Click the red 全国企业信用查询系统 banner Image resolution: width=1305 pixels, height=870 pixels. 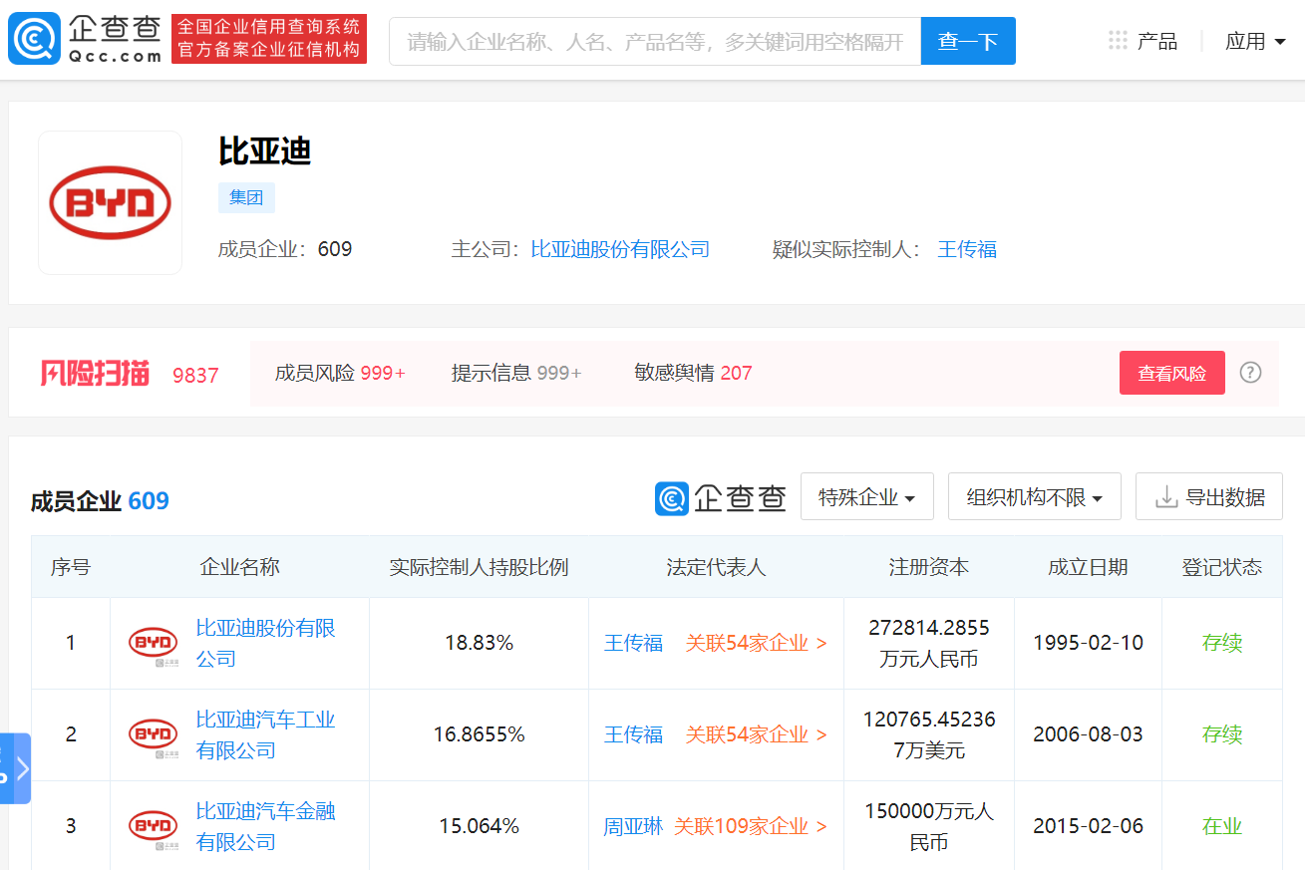[269, 39]
